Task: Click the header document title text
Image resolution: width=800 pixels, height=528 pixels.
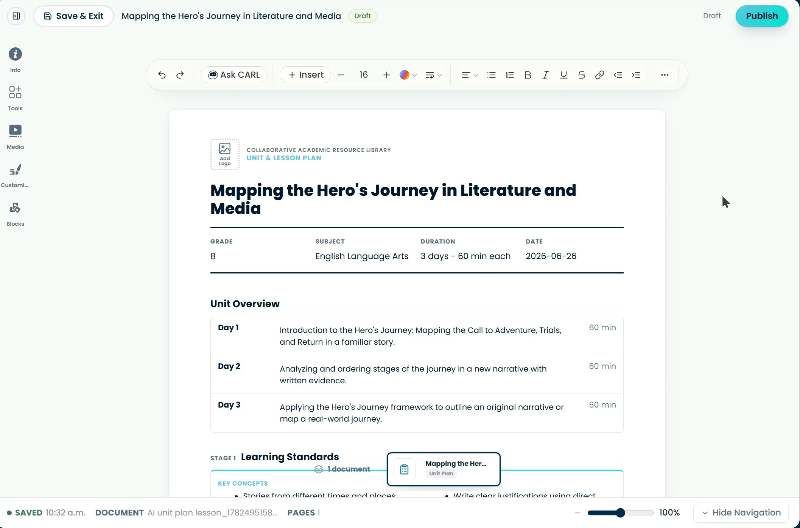Action: [x=231, y=16]
